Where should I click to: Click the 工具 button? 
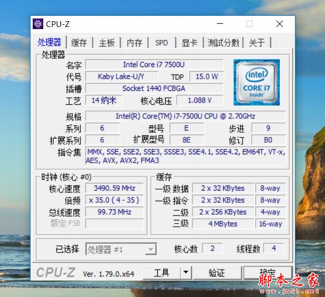(161, 273)
